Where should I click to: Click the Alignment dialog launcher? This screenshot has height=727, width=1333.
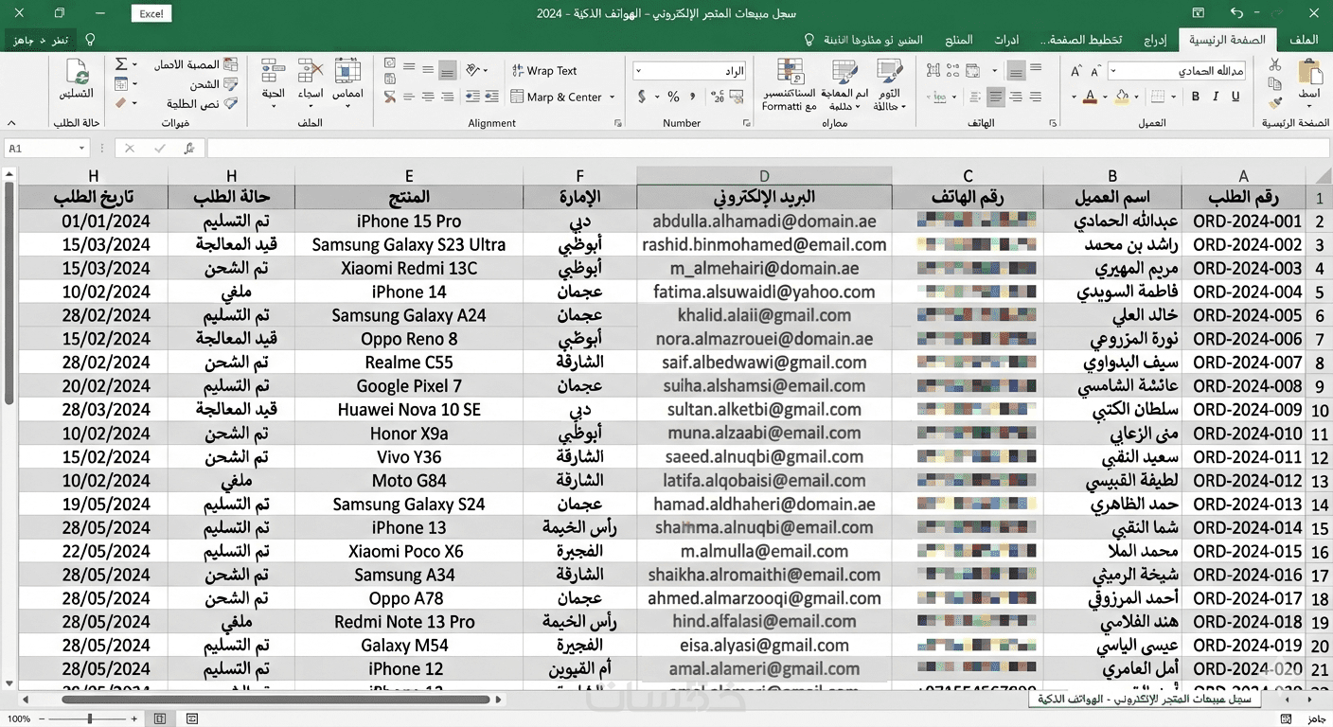[617, 123]
